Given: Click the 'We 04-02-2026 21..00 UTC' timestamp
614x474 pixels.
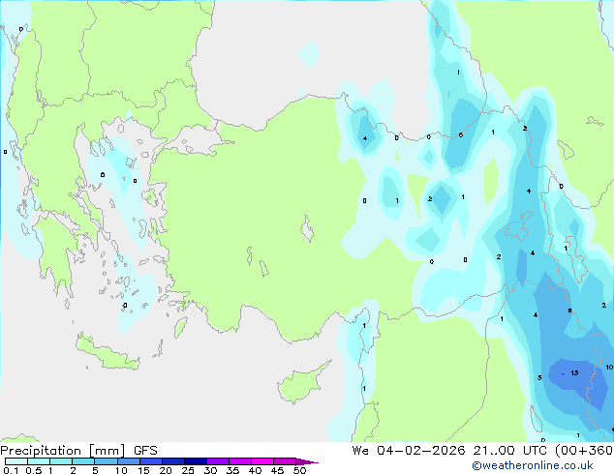Looking at the screenshot, I should [x=449, y=450].
